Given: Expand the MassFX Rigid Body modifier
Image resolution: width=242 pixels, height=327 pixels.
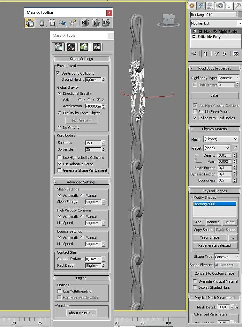Looking at the screenshot, I should 200,32.
